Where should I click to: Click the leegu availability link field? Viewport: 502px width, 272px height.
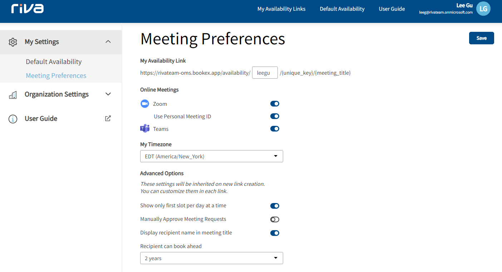[265, 73]
